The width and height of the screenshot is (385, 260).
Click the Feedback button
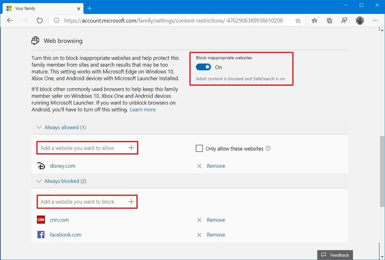tap(335, 255)
